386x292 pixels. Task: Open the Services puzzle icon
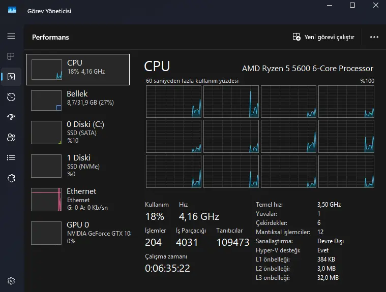11,178
